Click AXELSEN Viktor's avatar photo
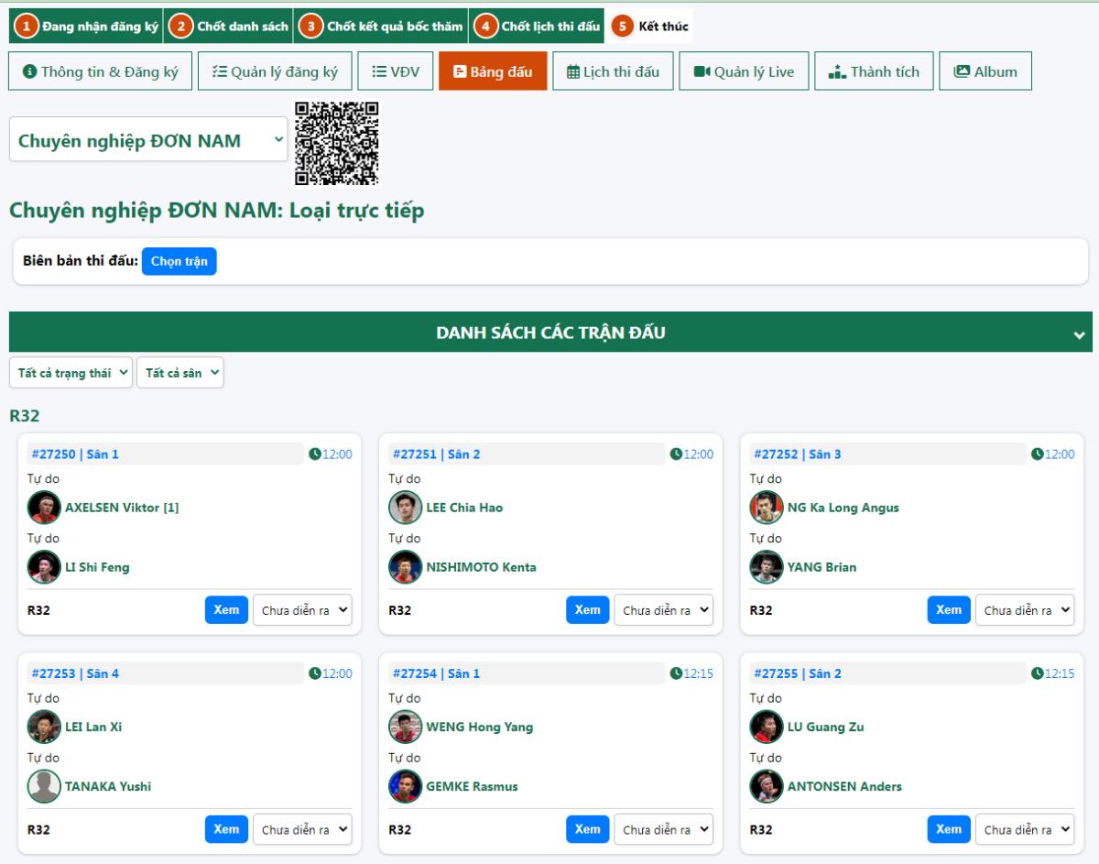The image size is (1099, 864). [44, 508]
